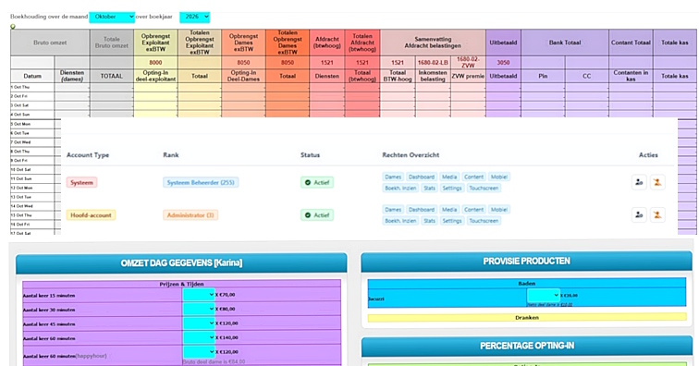Click the Touchscreen tag in the Systeem row
This screenshot has height=366, width=699.
tap(484, 189)
